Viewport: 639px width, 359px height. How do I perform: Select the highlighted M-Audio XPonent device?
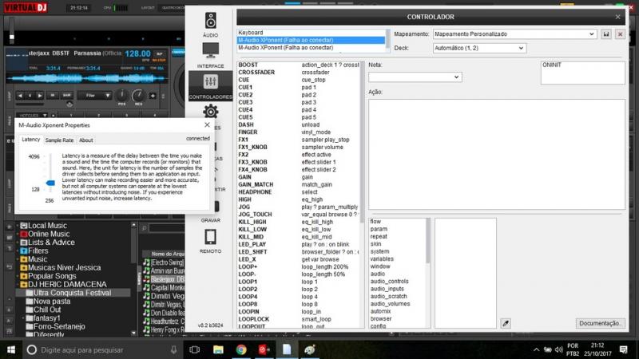311,41
